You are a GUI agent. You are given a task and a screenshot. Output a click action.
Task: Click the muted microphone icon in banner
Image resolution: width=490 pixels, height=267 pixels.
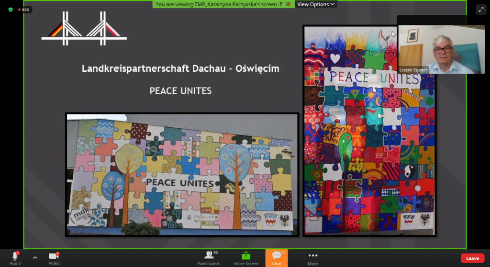point(281,4)
